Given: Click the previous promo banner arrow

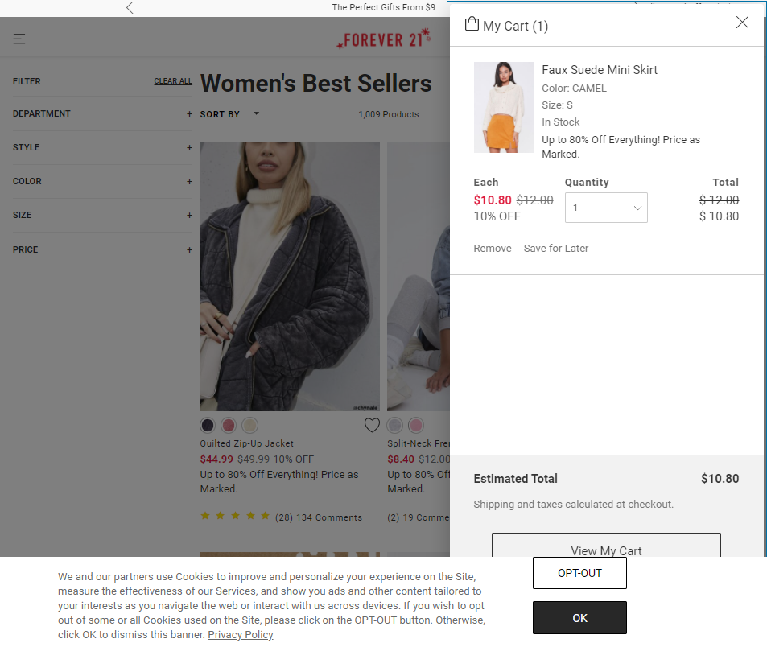Looking at the screenshot, I should coord(130,7).
